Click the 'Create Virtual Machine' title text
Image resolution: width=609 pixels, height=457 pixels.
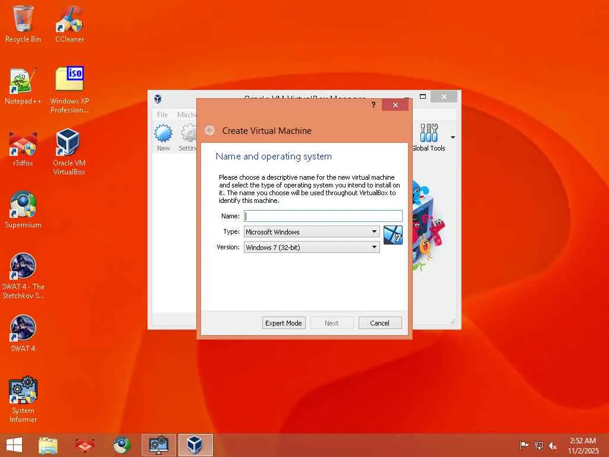[266, 130]
